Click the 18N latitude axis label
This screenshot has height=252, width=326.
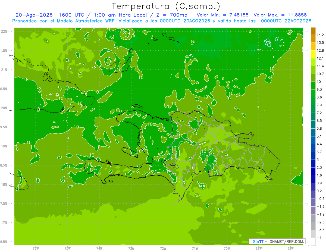pos(5,184)
